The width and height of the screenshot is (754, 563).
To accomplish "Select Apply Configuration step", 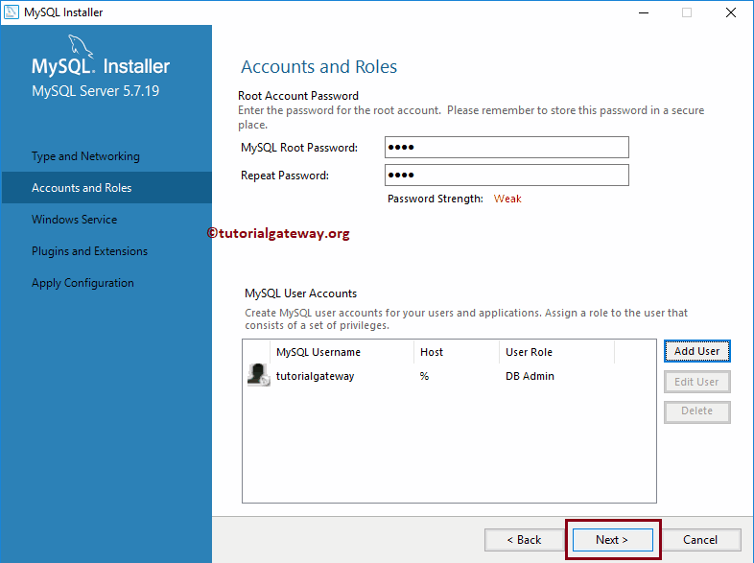I will [82, 283].
